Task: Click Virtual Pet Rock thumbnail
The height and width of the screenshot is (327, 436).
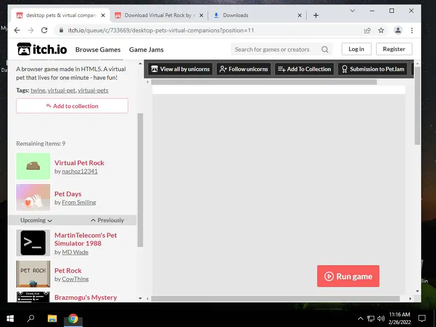Action: point(33,166)
